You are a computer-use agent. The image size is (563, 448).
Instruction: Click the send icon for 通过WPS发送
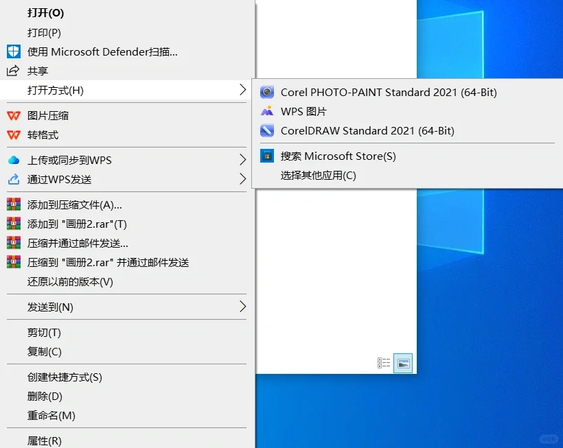(x=14, y=179)
